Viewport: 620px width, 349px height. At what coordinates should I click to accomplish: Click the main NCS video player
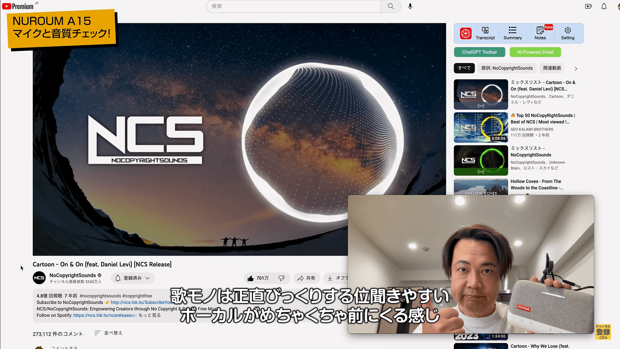tap(239, 139)
